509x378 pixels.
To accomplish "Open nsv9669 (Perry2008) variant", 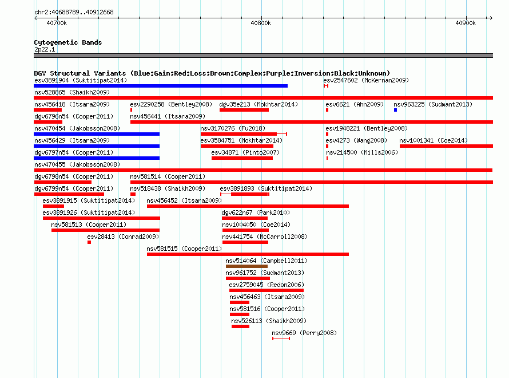I will click(x=304, y=333).
